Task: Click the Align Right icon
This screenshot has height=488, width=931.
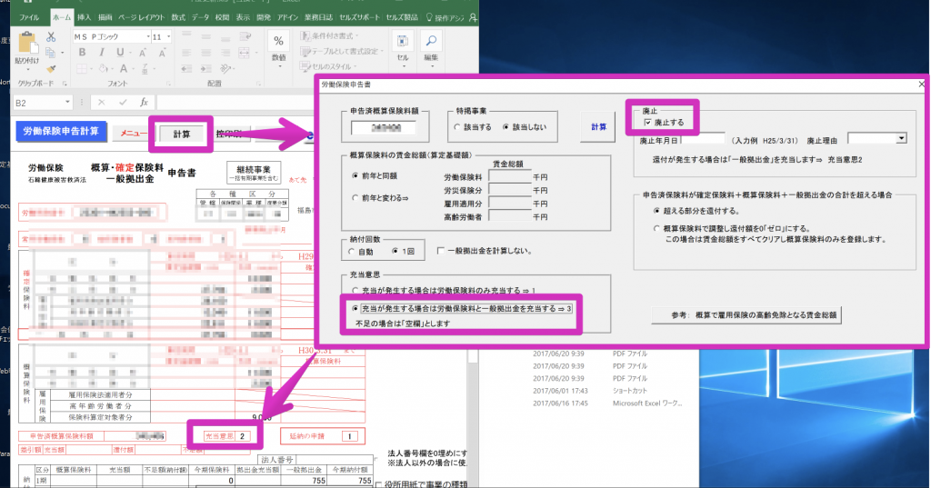Action: pos(225,53)
